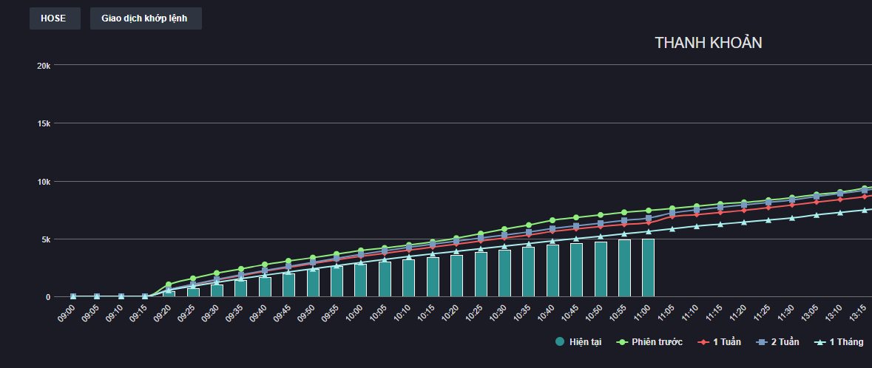
Task: Open the HOSE exchange selector
Action: tap(54, 18)
